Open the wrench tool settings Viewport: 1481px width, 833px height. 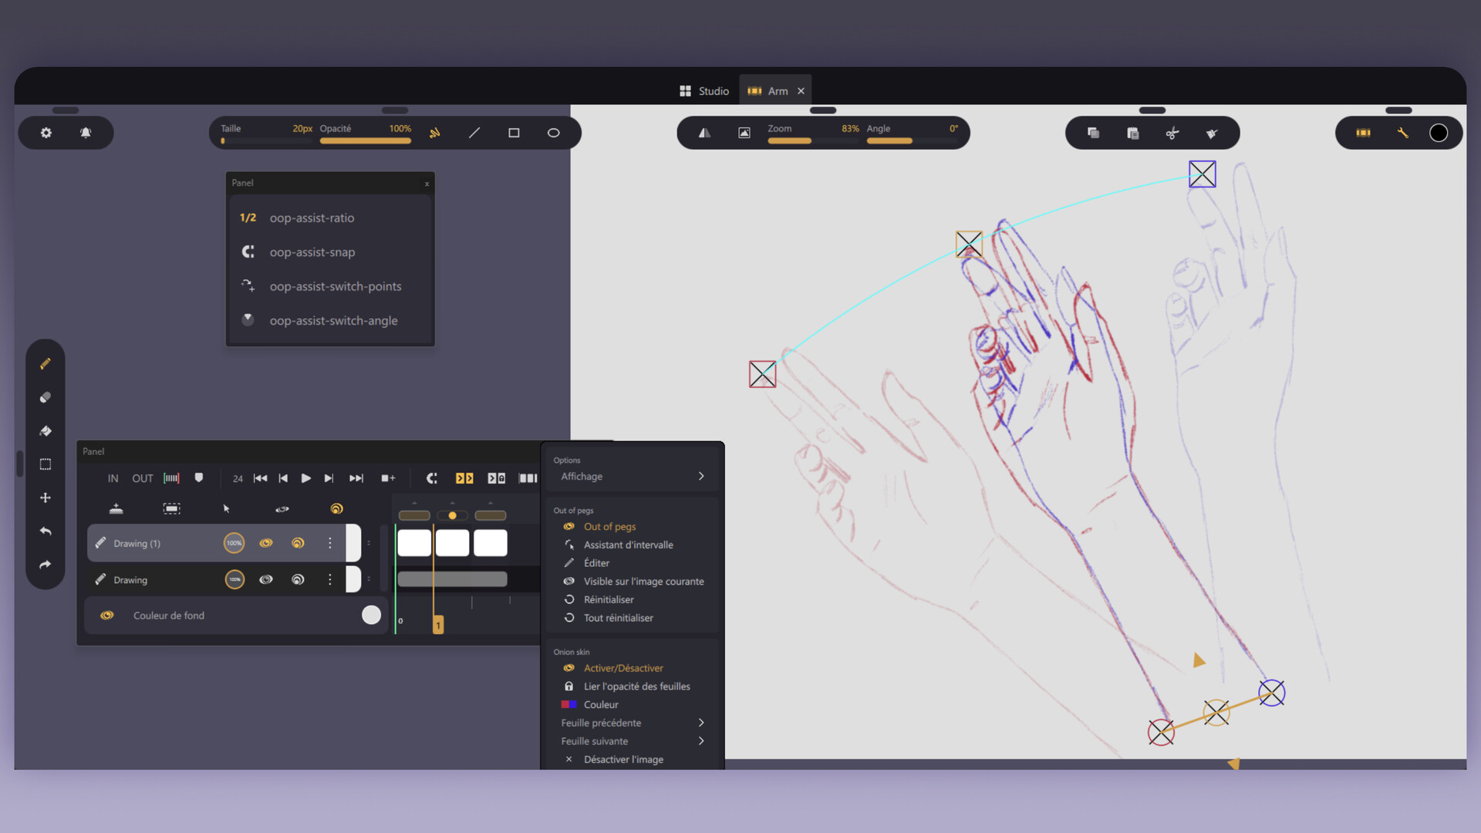[1402, 133]
